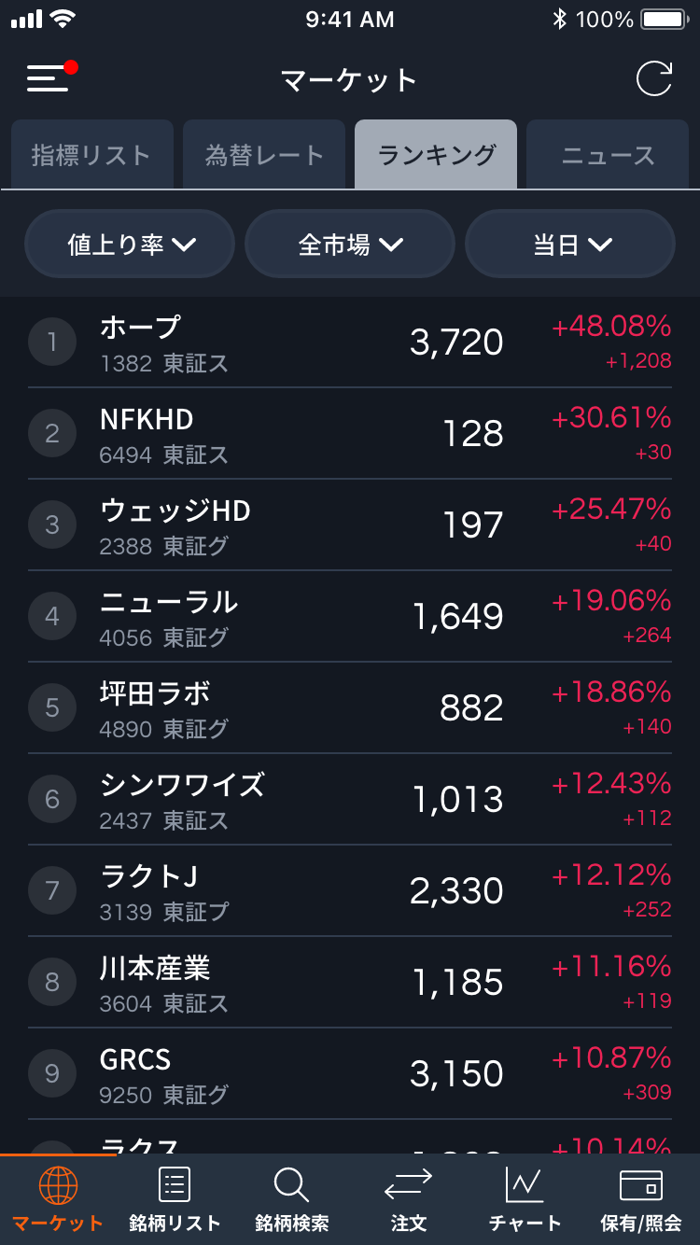Open the hamburger menu with notification dot
700x1245 pixels.
click(49, 78)
